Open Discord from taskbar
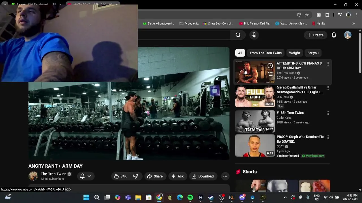The width and height of the screenshot is (362, 203). click(x=242, y=197)
